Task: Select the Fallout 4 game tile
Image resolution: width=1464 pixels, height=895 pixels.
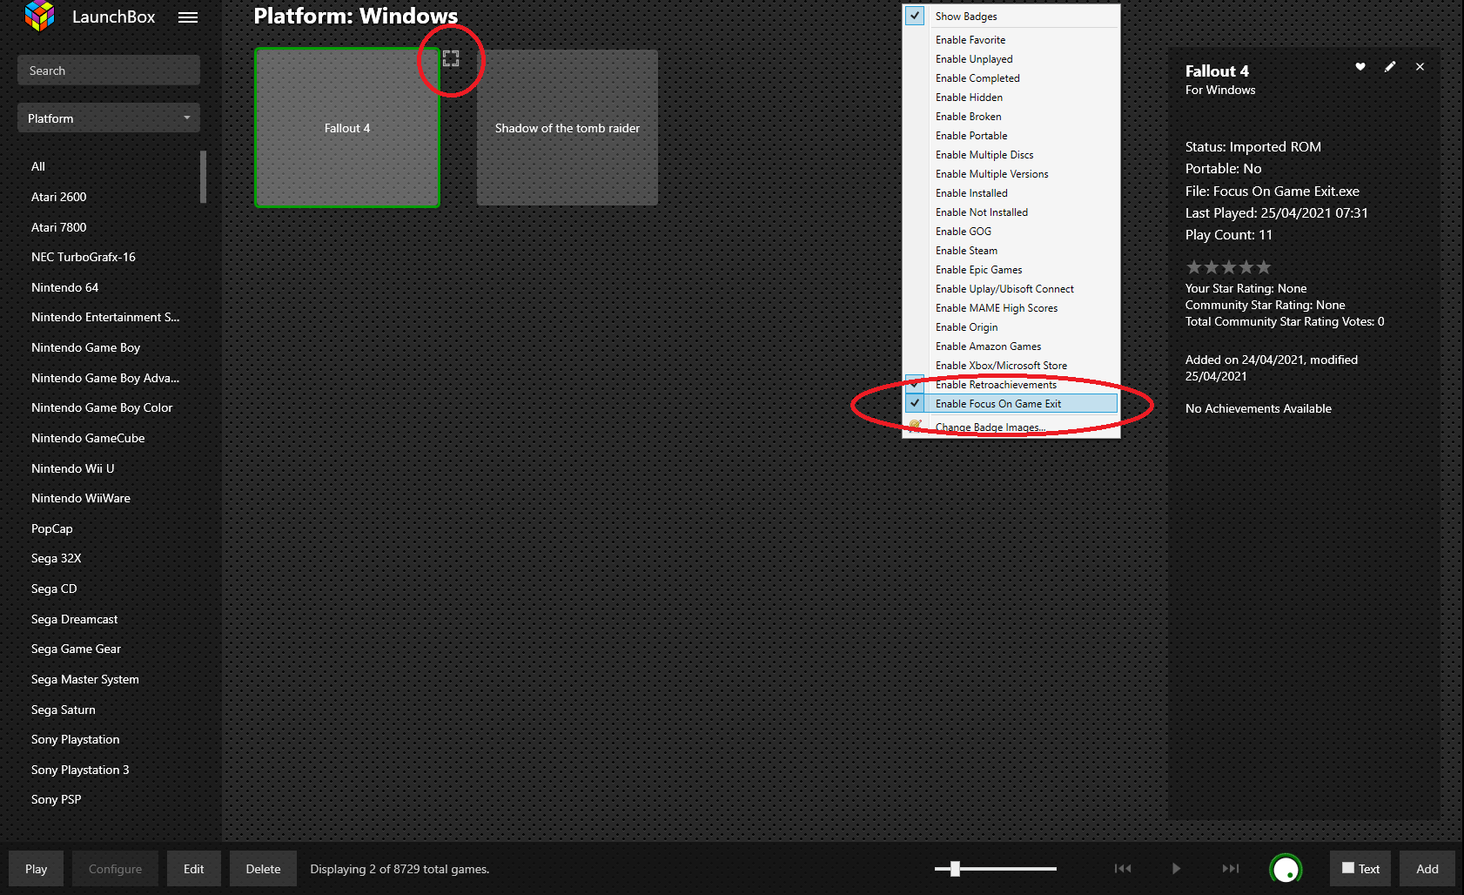Action: pyautogui.click(x=347, y=128)
